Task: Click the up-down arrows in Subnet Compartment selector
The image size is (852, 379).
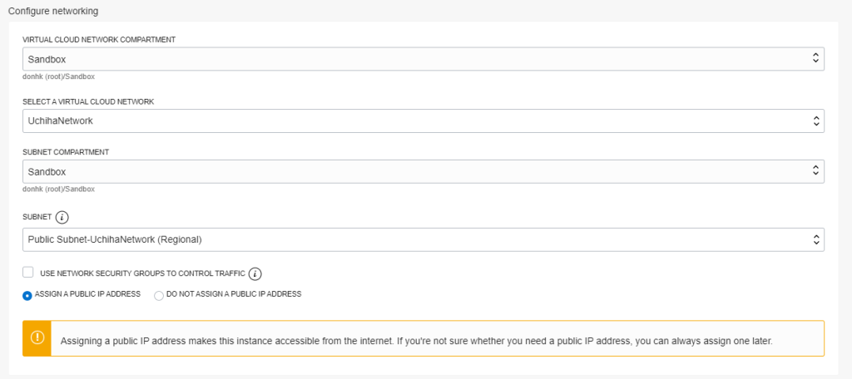Action: [x=815, y=171]
